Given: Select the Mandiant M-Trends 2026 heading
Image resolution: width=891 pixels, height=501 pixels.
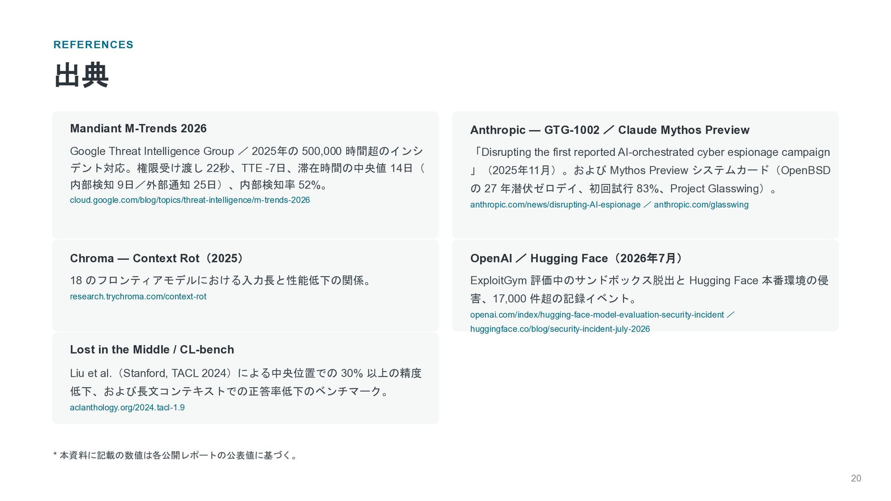Looking at the screenshot, I should coord(138,128).
